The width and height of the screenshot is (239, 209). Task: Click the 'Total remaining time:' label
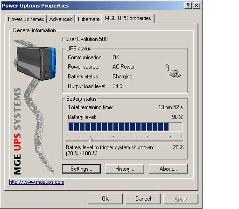click(90, 107)
